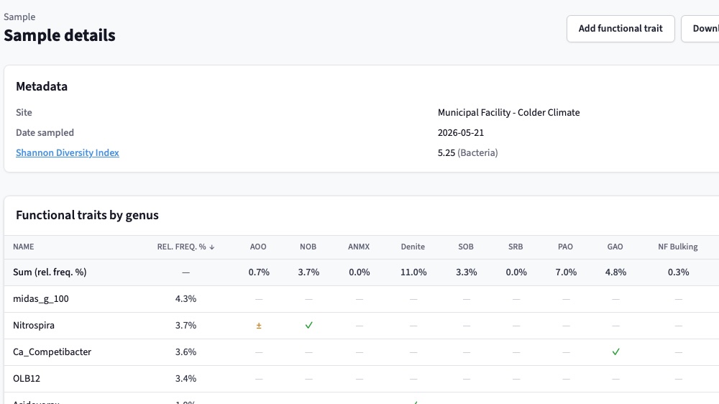
Task: Click the PAO column header
Action: [565, 247]
